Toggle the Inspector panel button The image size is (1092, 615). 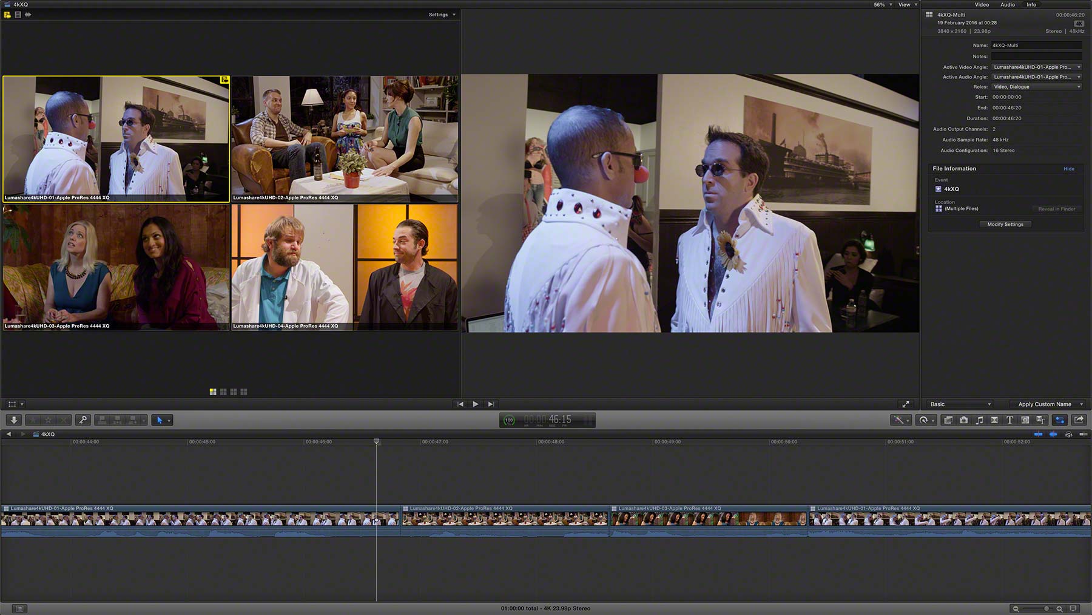[1060, 420]
